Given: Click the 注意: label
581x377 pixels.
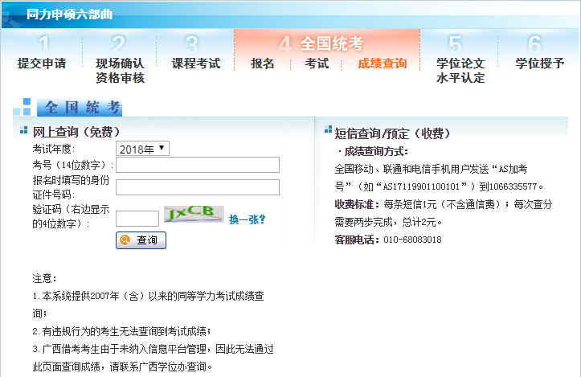Looking at the screenshot, I should click(44, 278).
